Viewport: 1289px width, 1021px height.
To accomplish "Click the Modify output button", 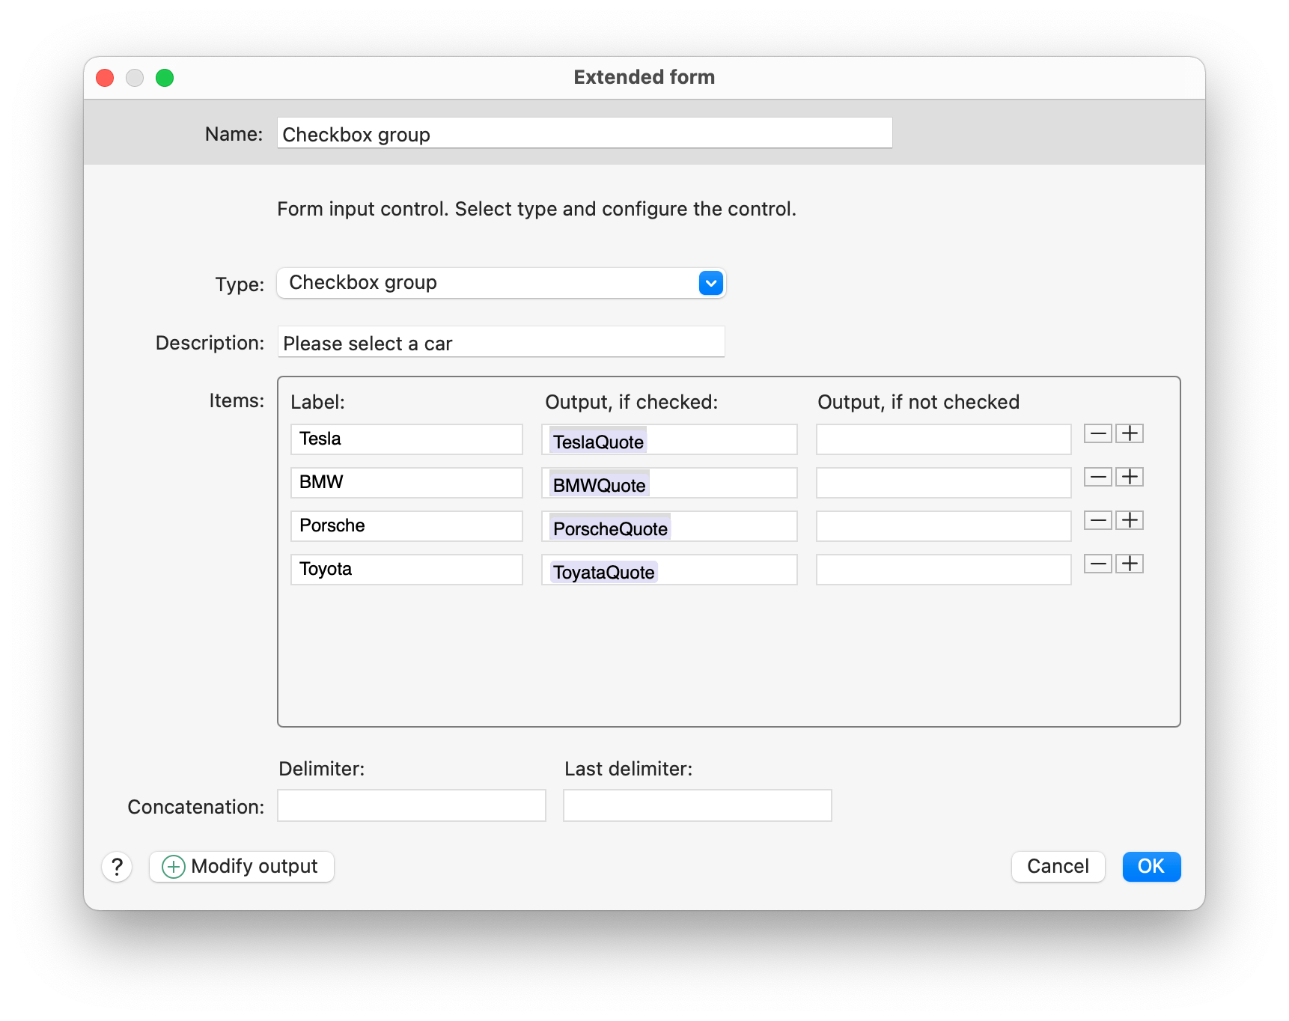I will 241,867.
